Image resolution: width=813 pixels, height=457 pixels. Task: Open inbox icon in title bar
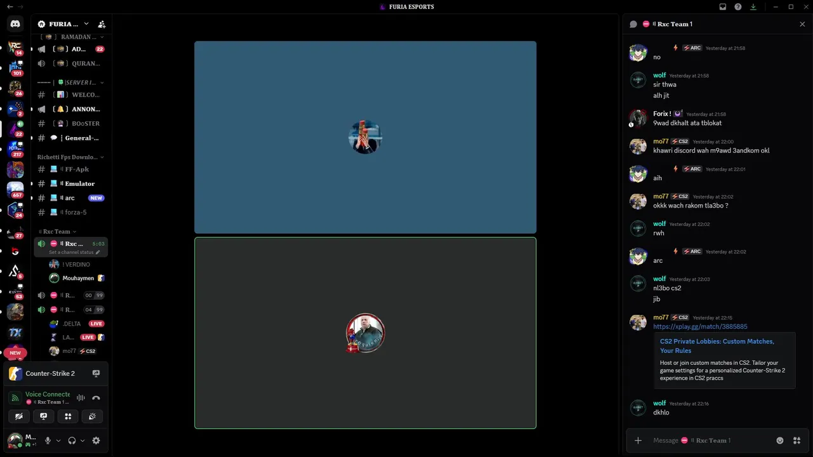(723, 7)
